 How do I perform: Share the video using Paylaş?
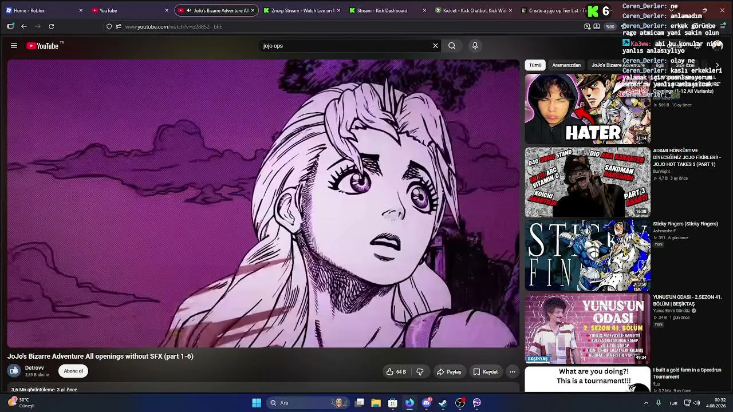point(448,372)
